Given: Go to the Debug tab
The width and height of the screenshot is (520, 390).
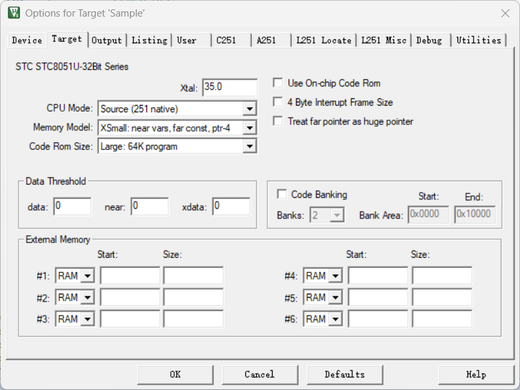Looking at the screenshot, I should click(x=429, y=41).
